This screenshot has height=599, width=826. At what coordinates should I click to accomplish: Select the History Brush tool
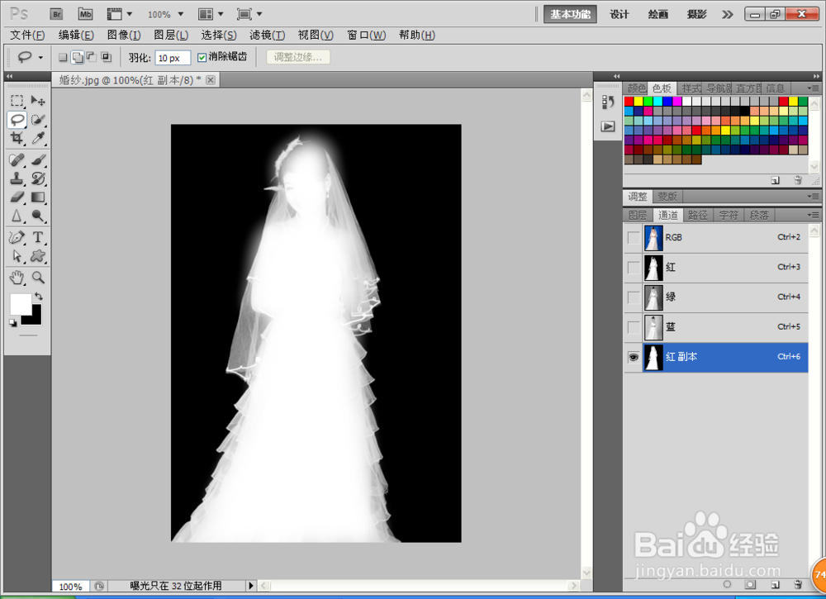click(38, 178)
